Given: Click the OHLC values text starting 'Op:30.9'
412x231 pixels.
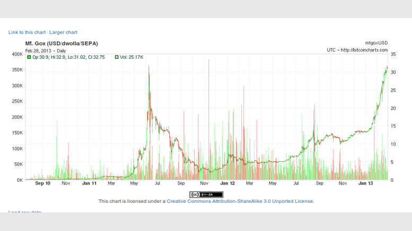Looking at the screenshot, I should tap(68, 57).
